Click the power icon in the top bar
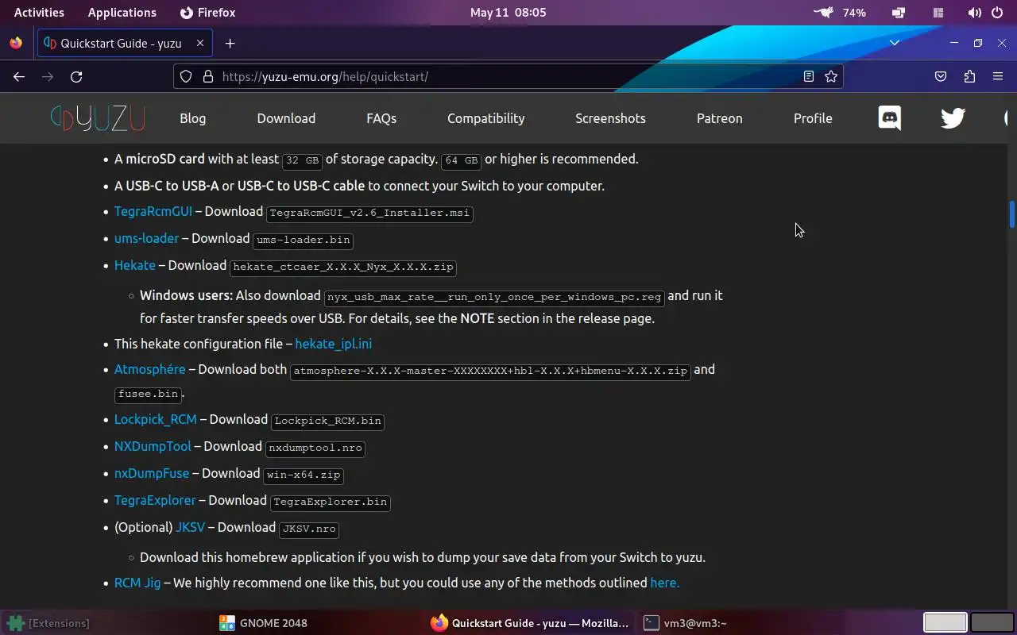 (x=996, y=13)
